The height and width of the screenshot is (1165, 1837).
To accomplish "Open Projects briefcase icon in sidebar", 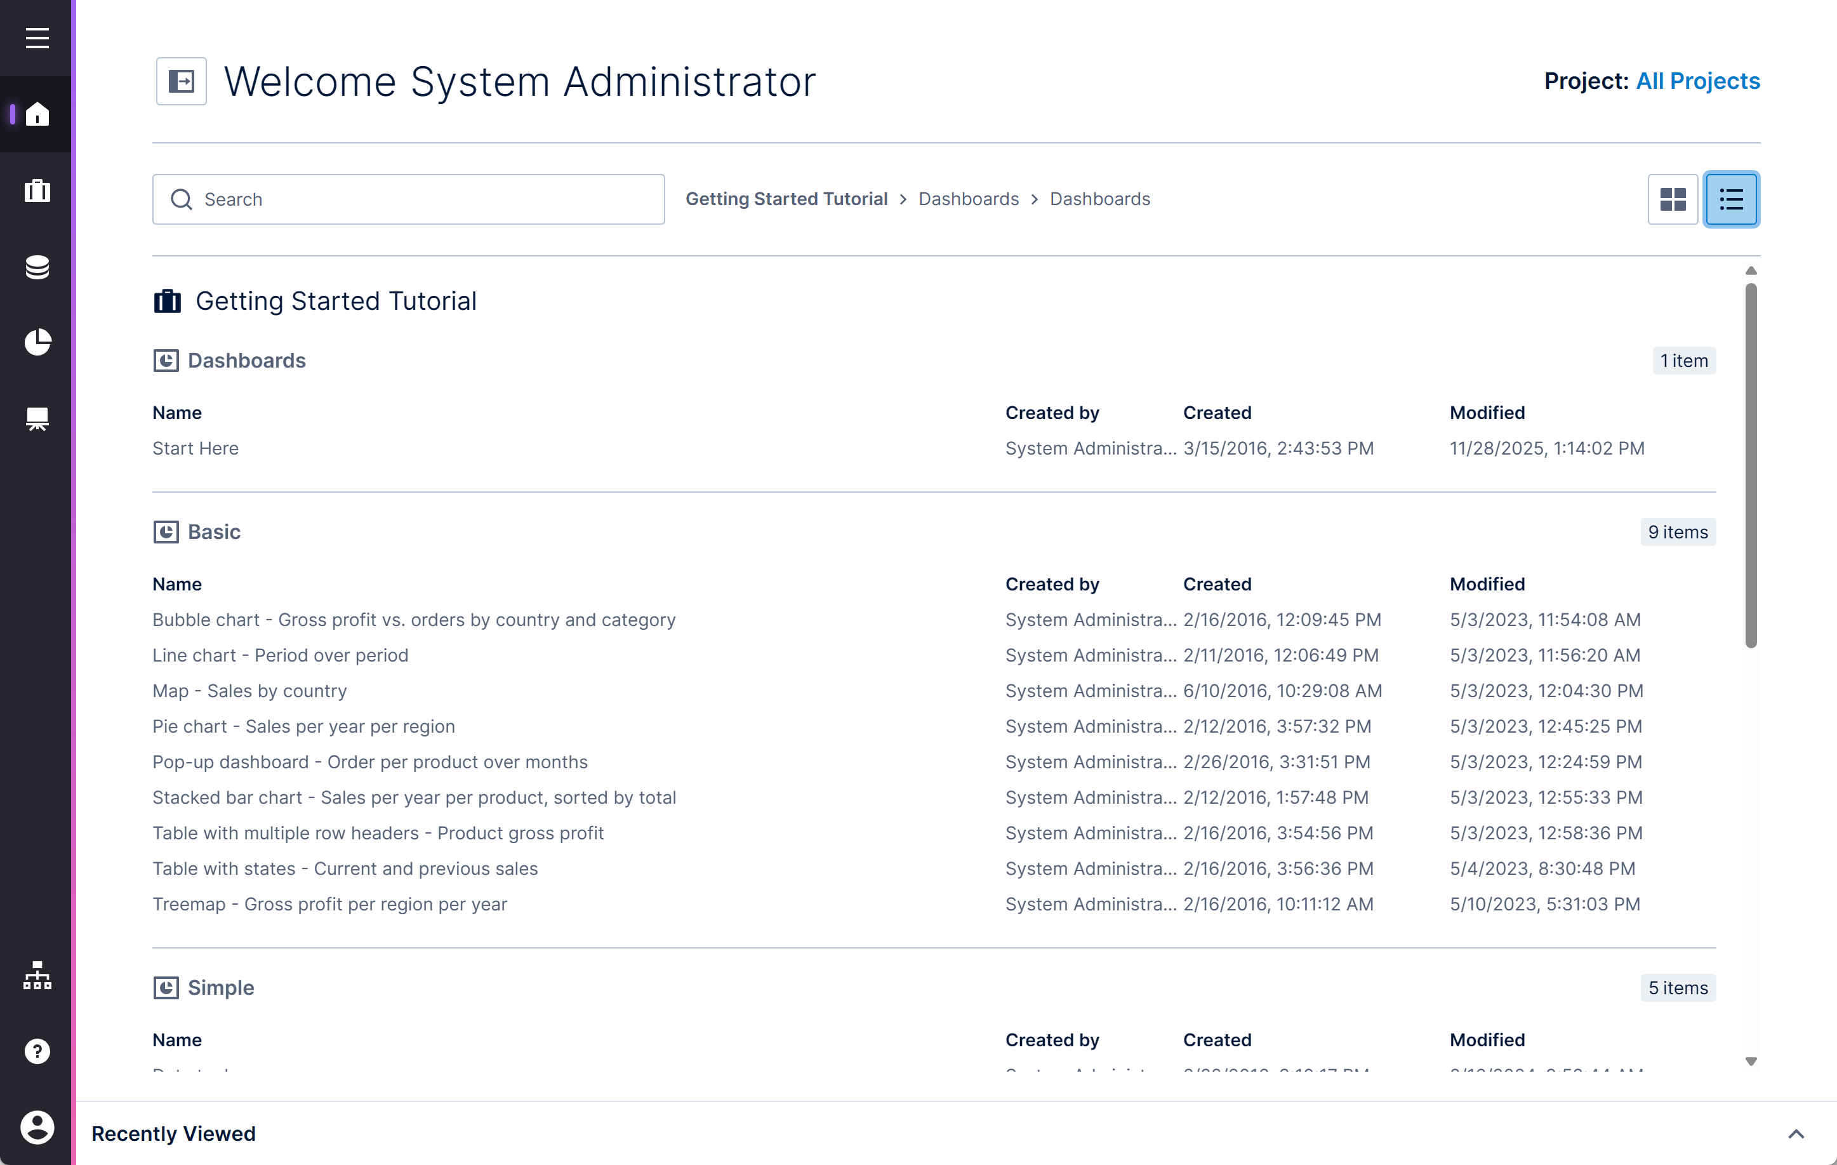I will click(37, 190).
